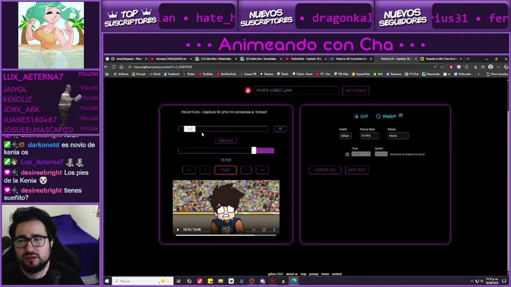Click the Windows Start button
This screenshot has height=287, width=511.
click(x=107, y=281)
